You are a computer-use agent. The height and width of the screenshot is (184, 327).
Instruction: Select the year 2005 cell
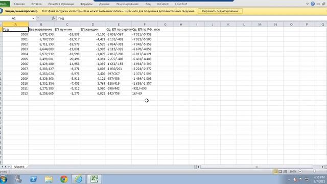click(x=15, y=59)
